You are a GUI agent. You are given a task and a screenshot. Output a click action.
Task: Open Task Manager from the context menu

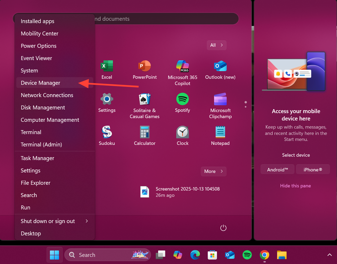tap(38, 158)
